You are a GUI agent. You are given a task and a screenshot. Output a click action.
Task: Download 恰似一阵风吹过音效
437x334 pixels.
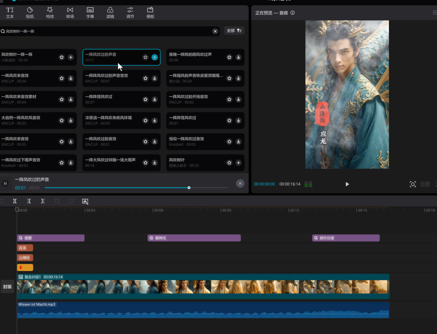[x=238, y=141]
